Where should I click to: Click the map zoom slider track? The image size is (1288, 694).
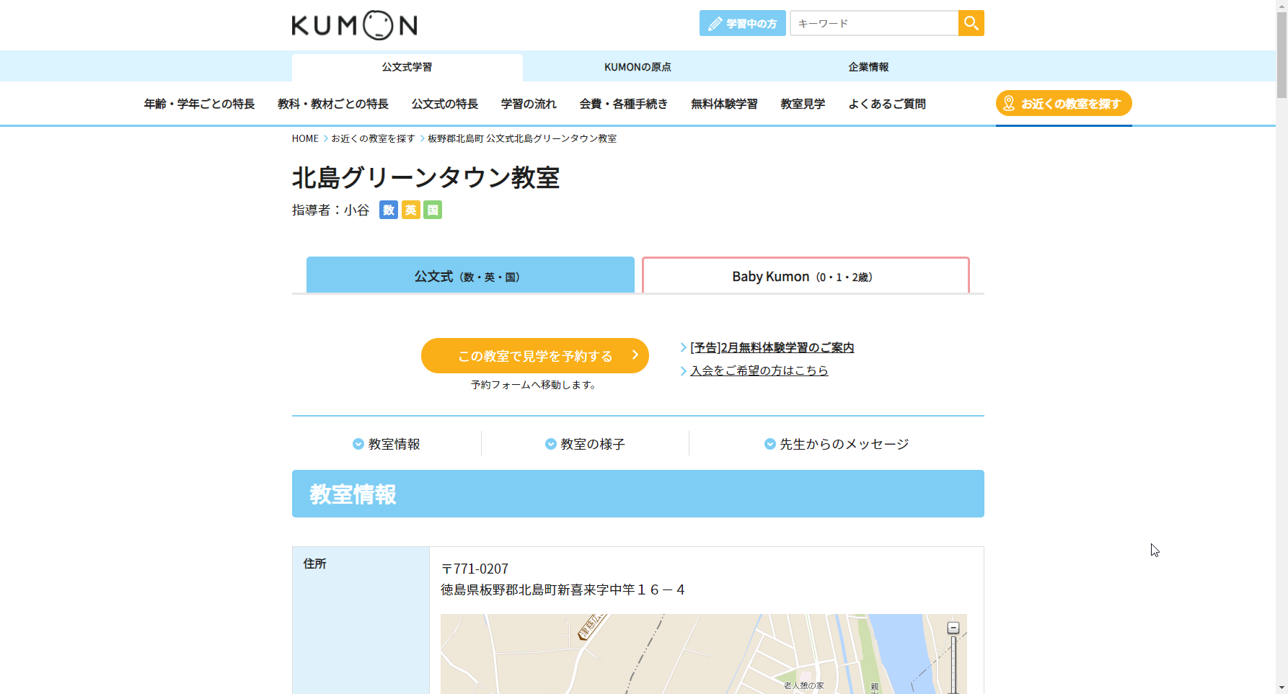click(953, 664)
